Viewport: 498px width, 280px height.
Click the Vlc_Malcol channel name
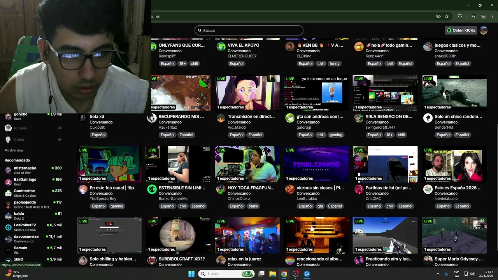237,127
